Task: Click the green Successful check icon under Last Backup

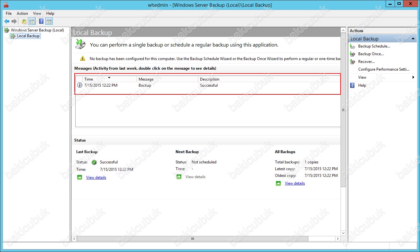Action: click(x=94, y=162)
